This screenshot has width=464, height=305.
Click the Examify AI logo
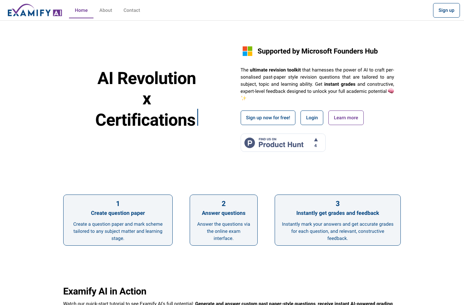(x=35, y=10)
